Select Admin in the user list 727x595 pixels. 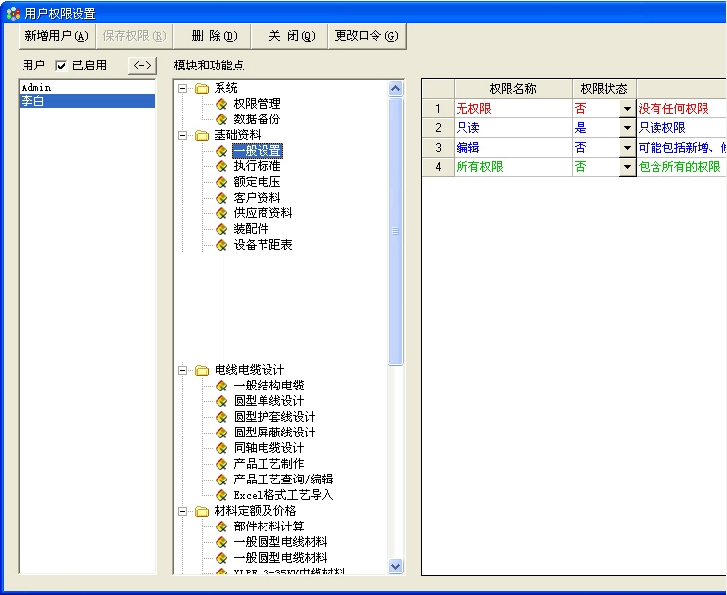86,87
